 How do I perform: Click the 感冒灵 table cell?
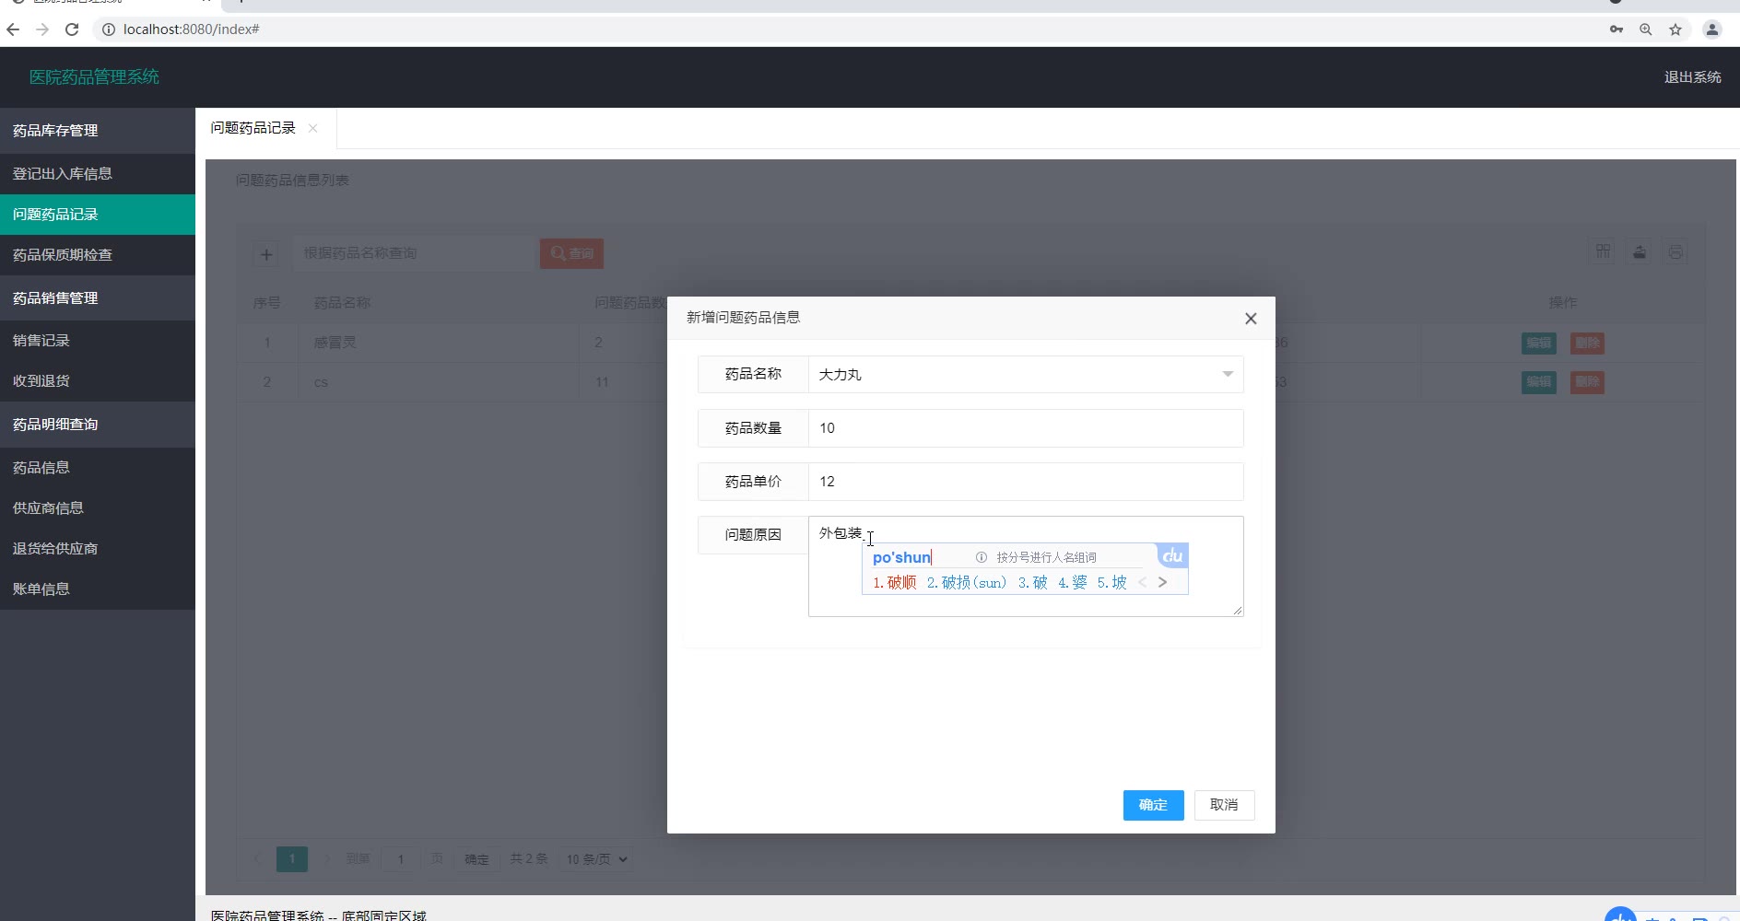click(438, 343)
